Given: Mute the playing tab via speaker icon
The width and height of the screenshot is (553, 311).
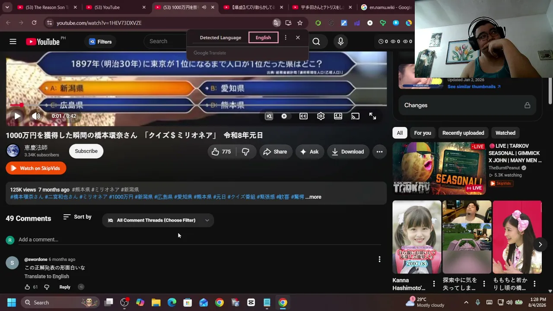Looking at the screenshot, I should tap(204, 7).
